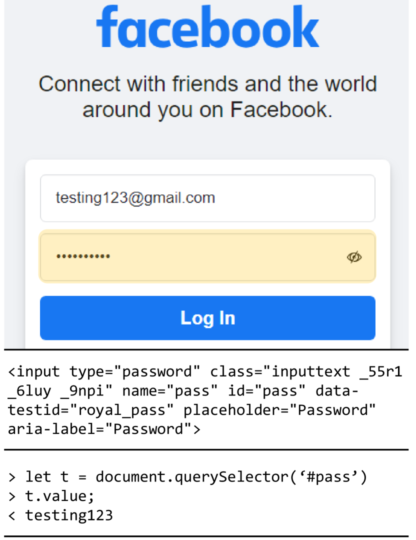This screenshot has width=416, height=540.
Task: Click the output arrow before testing123
Action: coord(12,515)
